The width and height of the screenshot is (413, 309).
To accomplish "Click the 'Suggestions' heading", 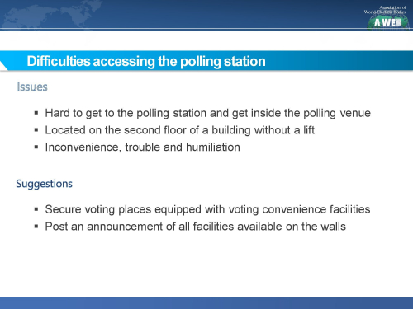I will click(44, 184).
